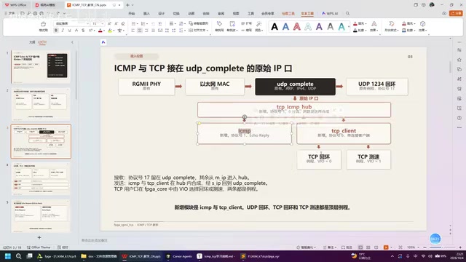Click the new tab plus button

pos(127,5)
